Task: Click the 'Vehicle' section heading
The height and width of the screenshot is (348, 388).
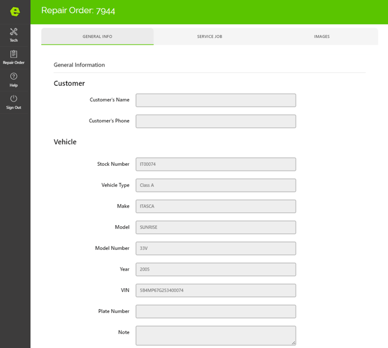Action: click(65, 142)
